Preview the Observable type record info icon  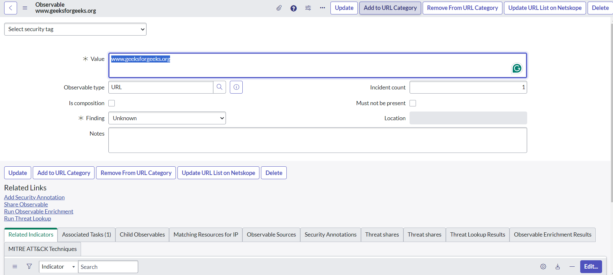[x=236, y=87]
